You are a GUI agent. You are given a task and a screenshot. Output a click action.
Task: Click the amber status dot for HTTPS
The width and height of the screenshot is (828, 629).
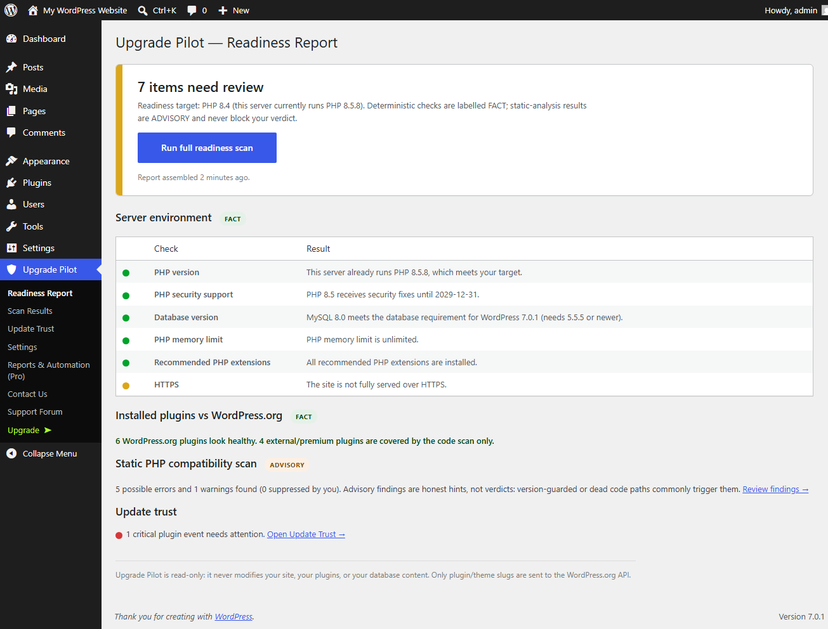click(x=126, y=386)
